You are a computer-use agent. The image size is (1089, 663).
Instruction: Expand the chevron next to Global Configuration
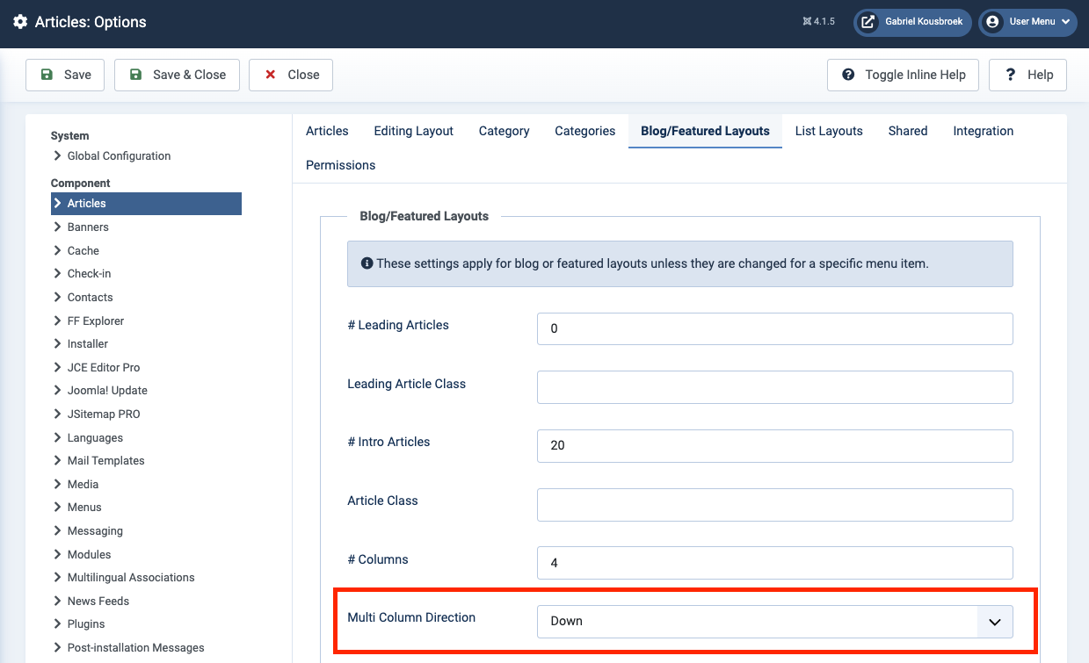coord(57,156)
